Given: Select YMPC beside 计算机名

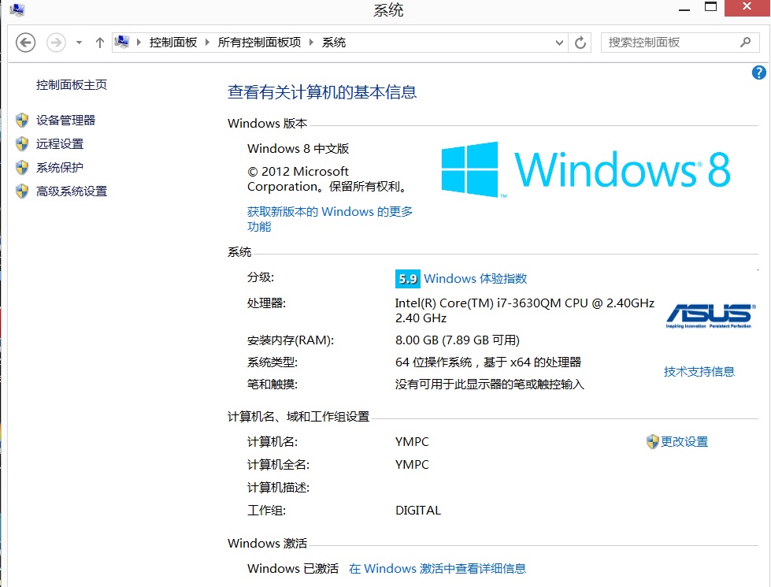Looking at the screenshot, I should [412, 442].
